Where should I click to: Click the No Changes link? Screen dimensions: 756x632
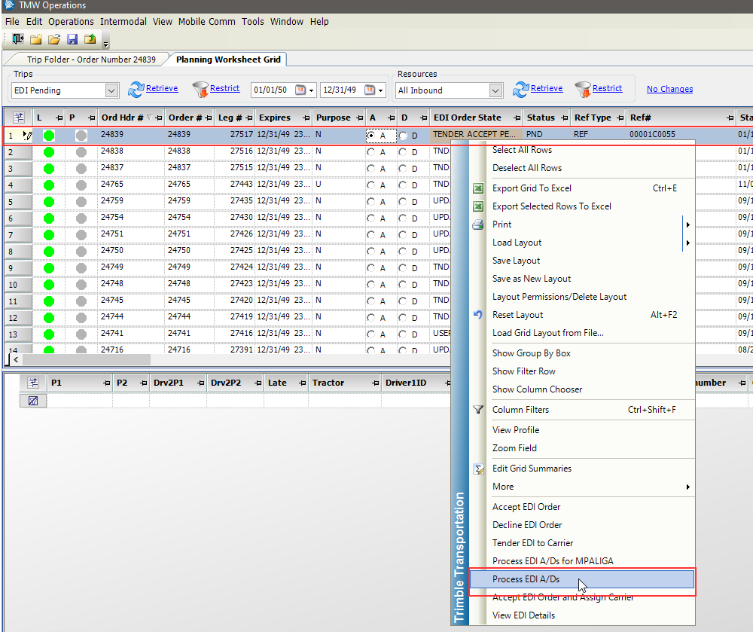pyautogui.click(x=669, y=89)
